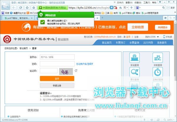
Task: Click the tab grid overview icon
Action: point(165,18)
